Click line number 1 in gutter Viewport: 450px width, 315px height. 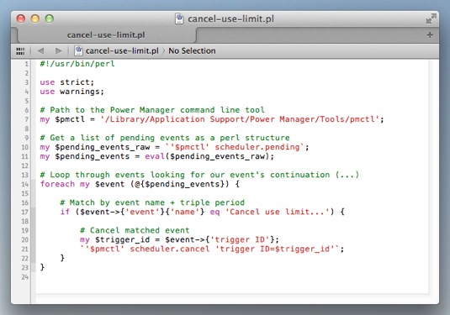26,64
